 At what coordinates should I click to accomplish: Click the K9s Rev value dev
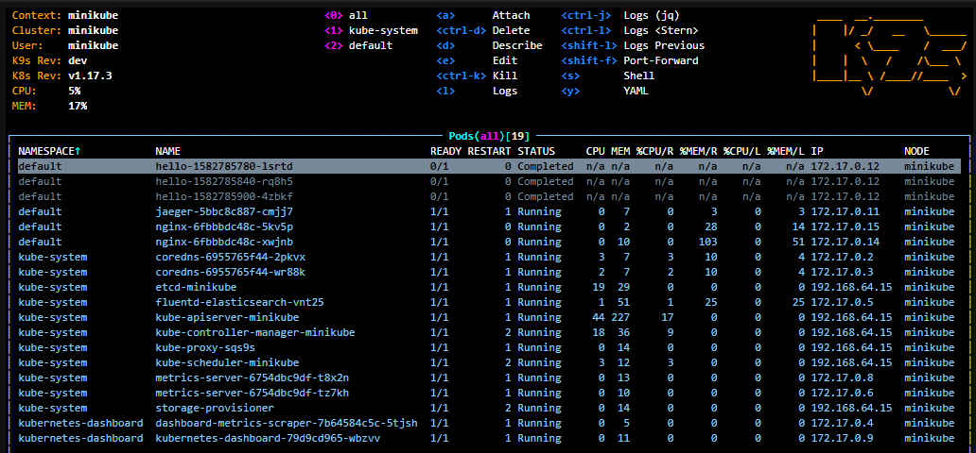pyautogui.click(x=78, y=61)
